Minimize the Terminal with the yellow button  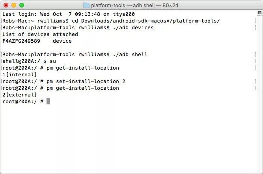tap(14, 5)
